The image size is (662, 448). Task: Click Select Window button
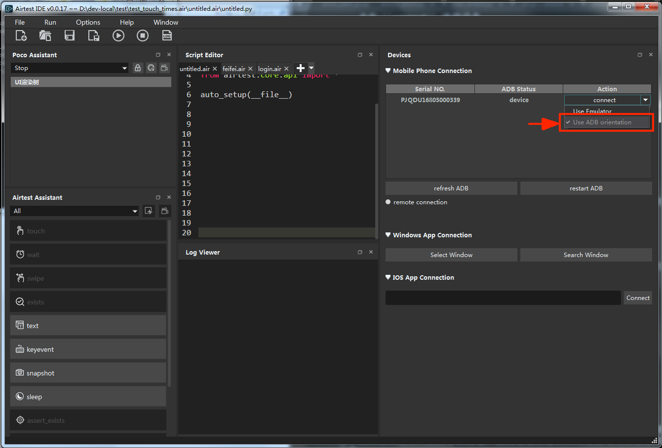tap(451, 255)
